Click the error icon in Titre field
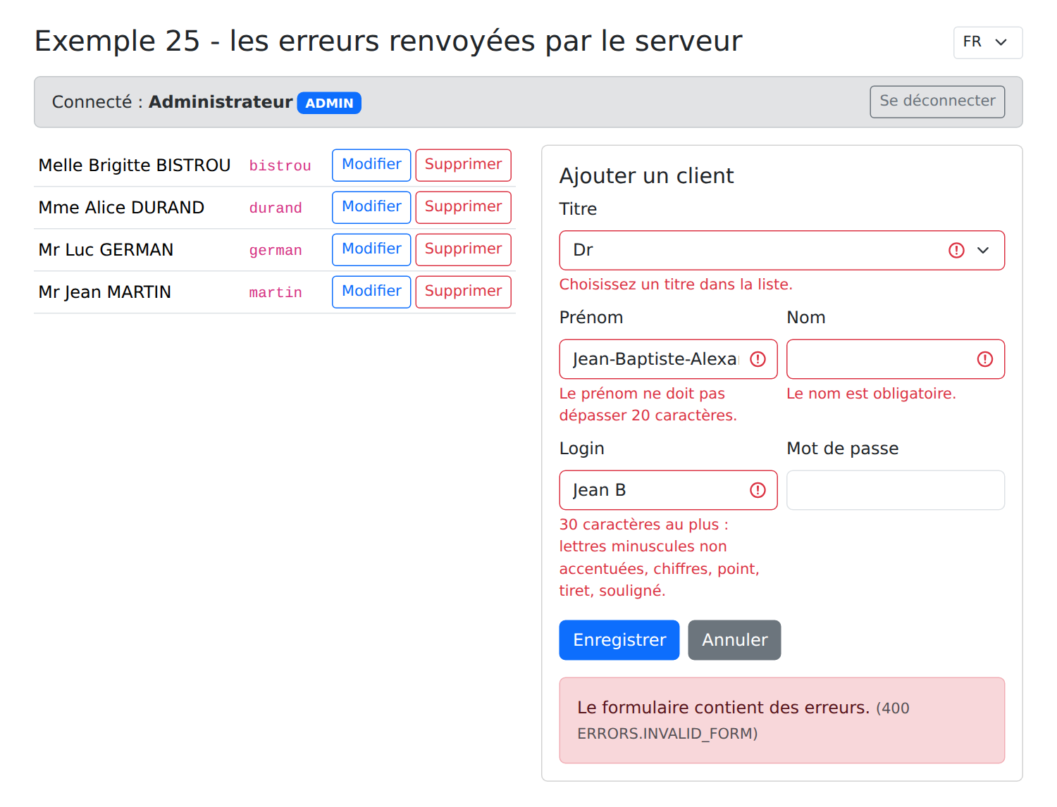The image size is (1057, 807). [956, 250]
